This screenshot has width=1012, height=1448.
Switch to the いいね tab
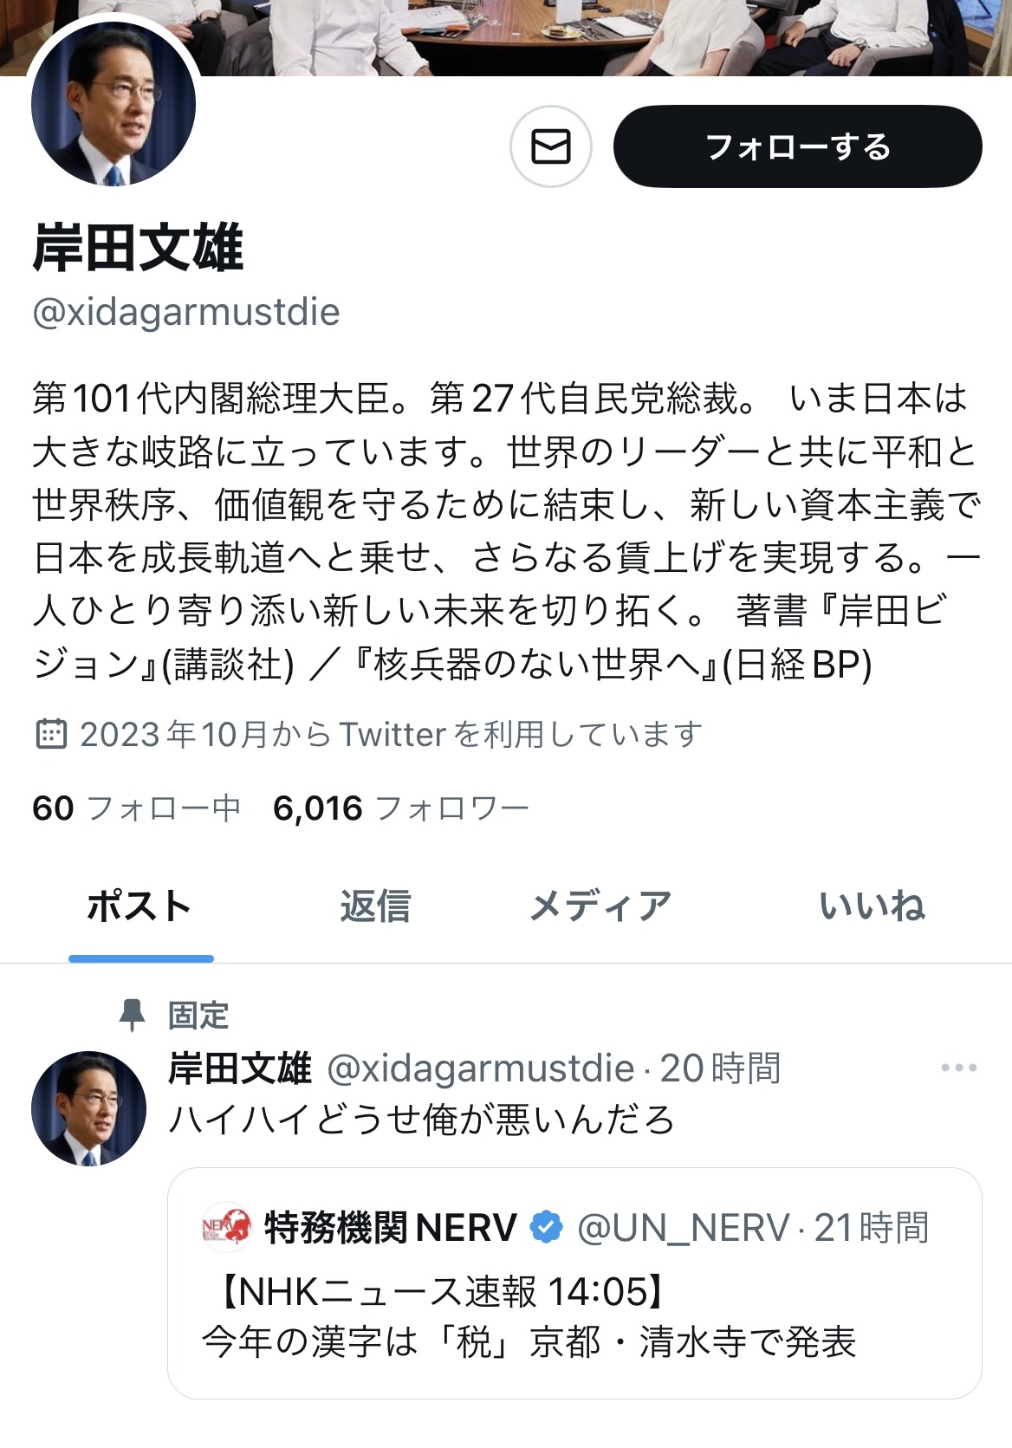coord(873,906)
